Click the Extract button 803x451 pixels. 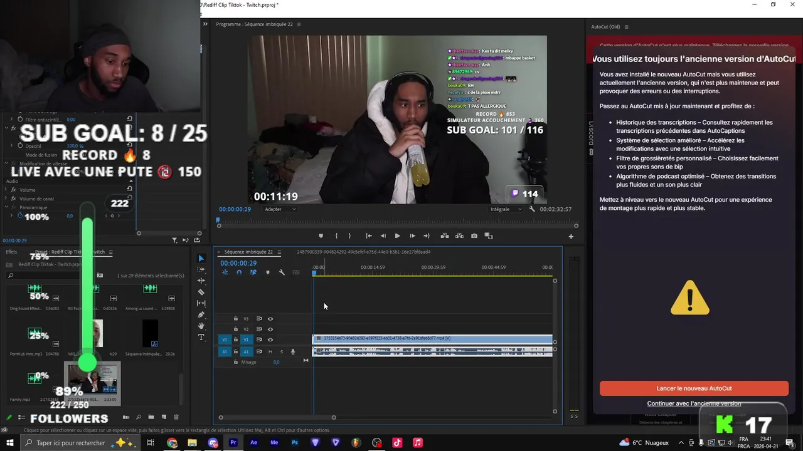pyautogui.click(x=459, y=236)
